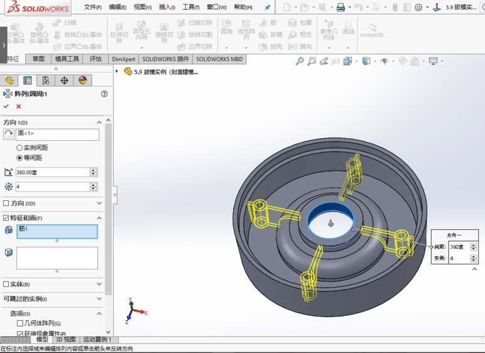Open DisplayManager tab icon
This screenshot has height=353, width=485.
82,80
